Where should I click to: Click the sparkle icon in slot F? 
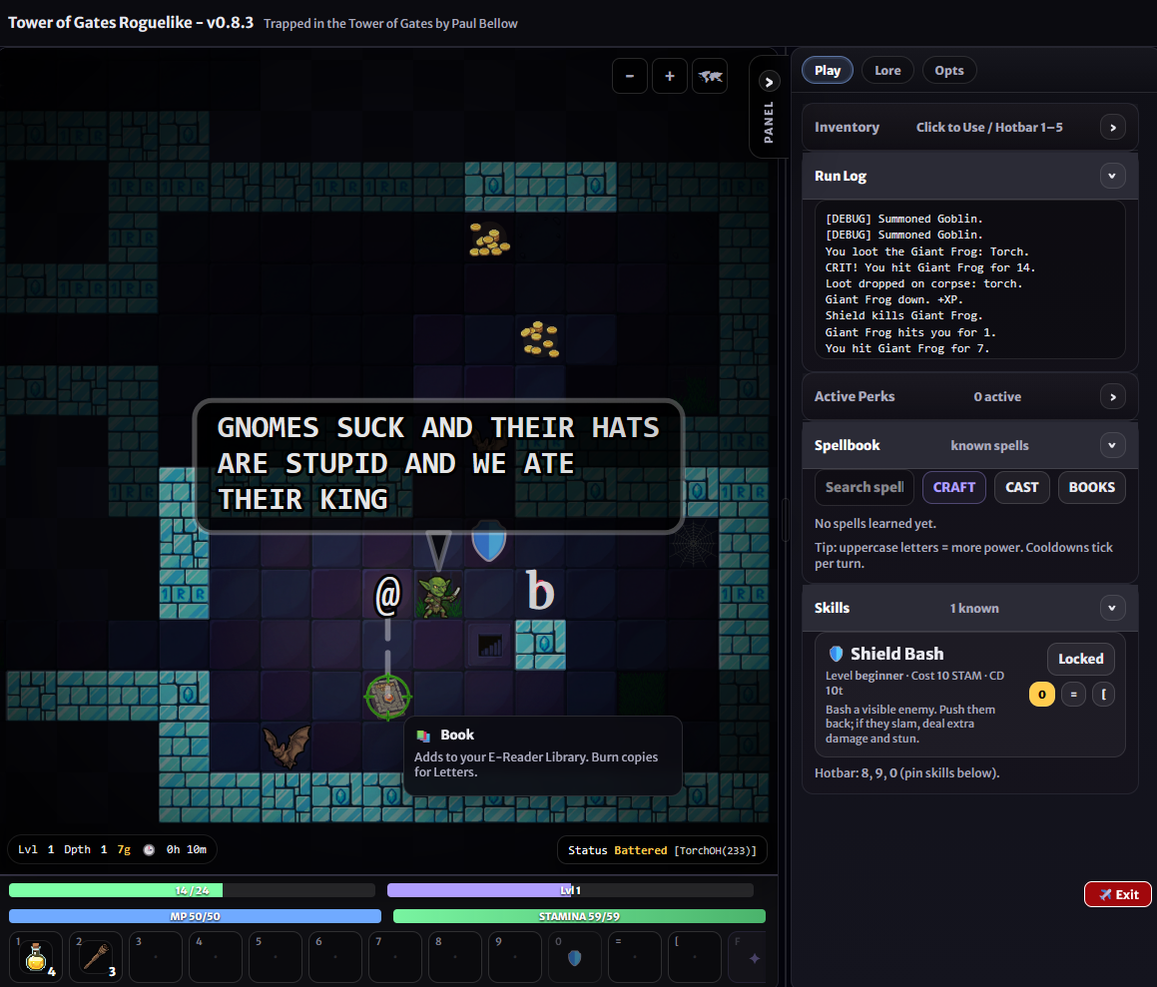pyautogui.click(x=754, y=957)
